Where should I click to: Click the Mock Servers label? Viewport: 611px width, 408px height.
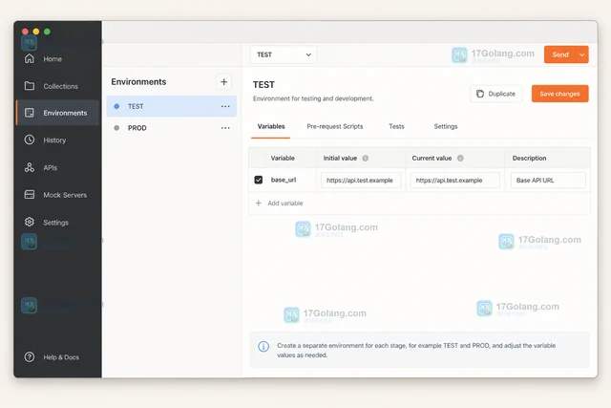tap(65, 195)
